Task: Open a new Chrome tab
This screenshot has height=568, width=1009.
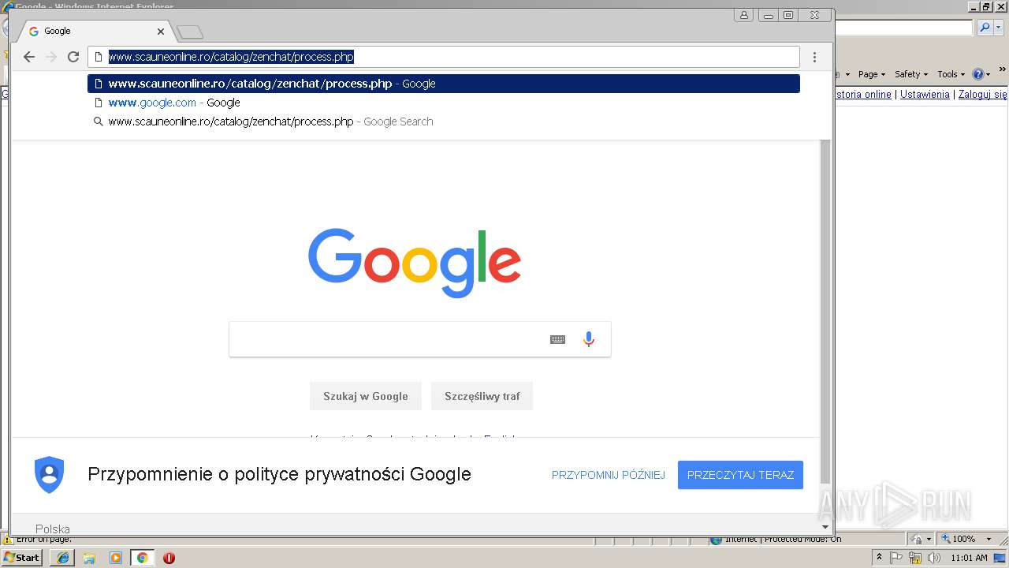Action: click(190, 32)
